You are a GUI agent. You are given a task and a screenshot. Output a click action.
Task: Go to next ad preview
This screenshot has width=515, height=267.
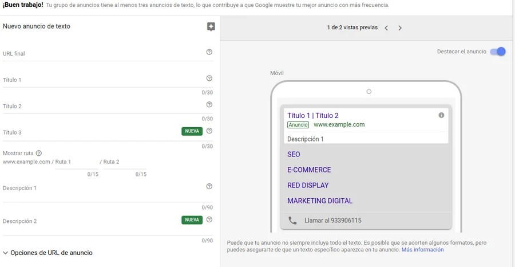[x=400, y=28]
